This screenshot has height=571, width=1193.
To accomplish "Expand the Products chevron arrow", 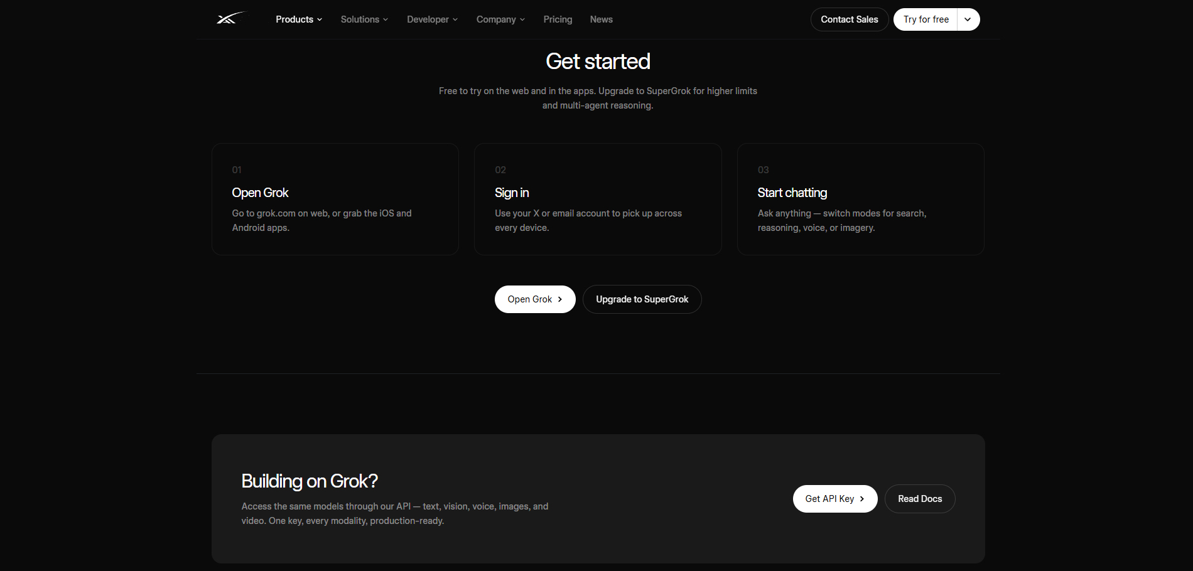I will point(320,19).
